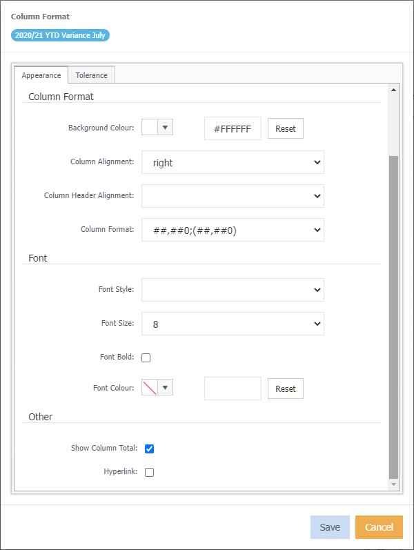Open the Column Alignment dropdown

pos(233,163)
